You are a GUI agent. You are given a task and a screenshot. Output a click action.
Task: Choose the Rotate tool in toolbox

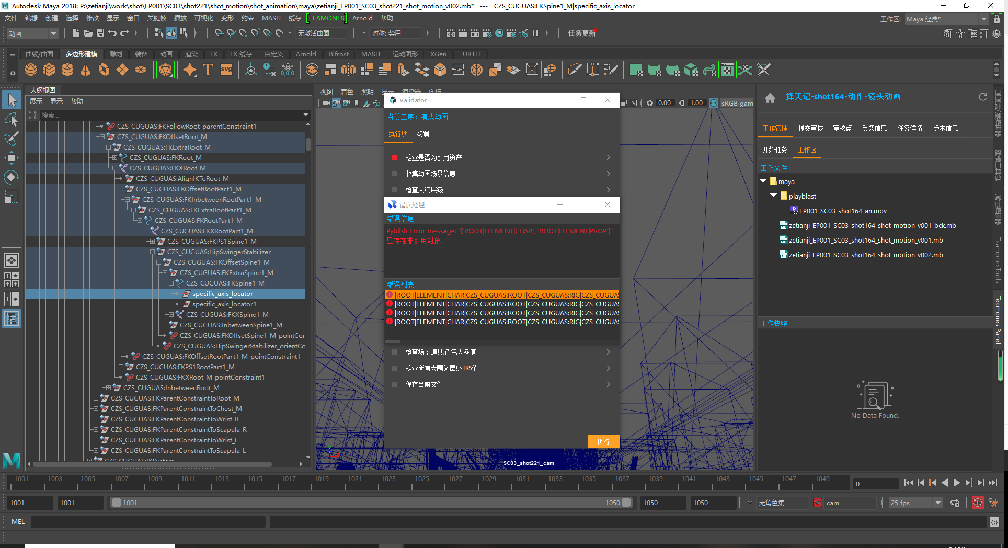[x=12, y=177]
